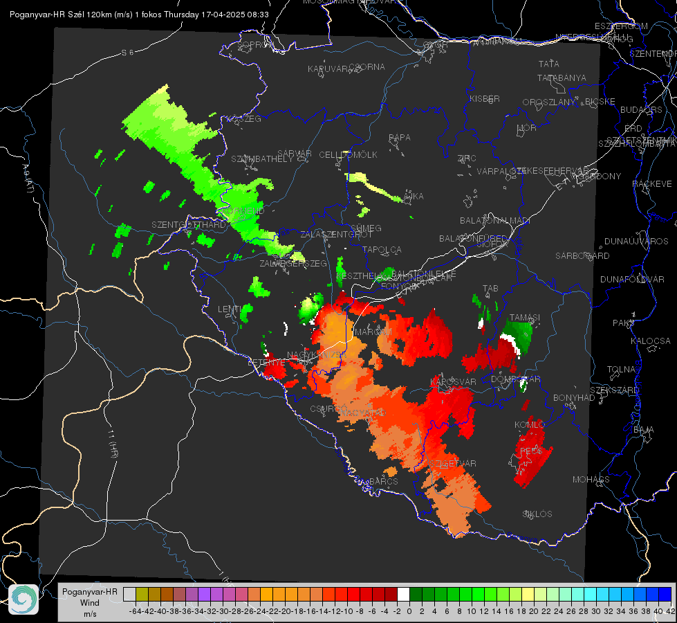Click the SZEKSZÁRD city label
The image size is (677, 623).
(x=614, y=390)
